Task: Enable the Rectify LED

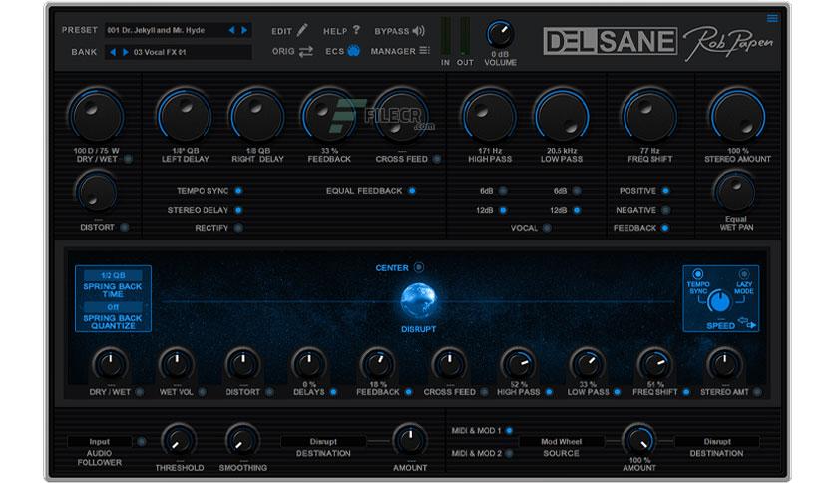Action: pyautogui.click(x=238, y=228)
